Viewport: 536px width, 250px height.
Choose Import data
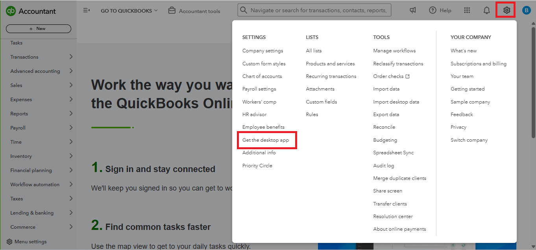[x=386, y=89]
